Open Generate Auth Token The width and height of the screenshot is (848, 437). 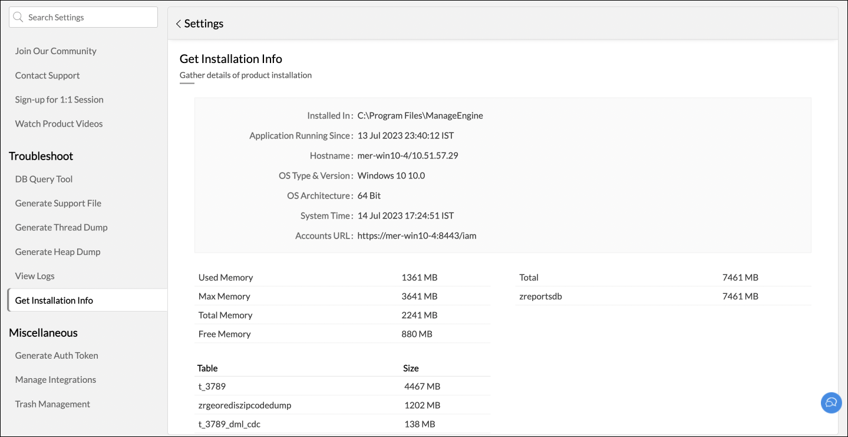(x=57, y=355)
